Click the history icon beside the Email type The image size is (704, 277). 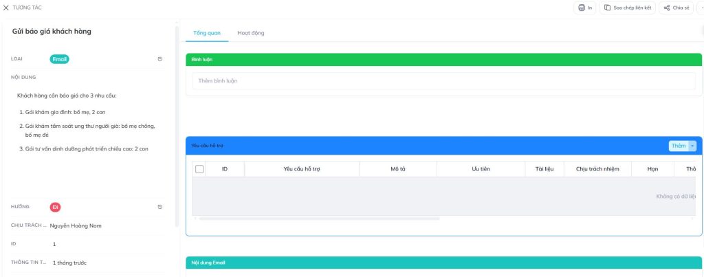click(160, 59)
